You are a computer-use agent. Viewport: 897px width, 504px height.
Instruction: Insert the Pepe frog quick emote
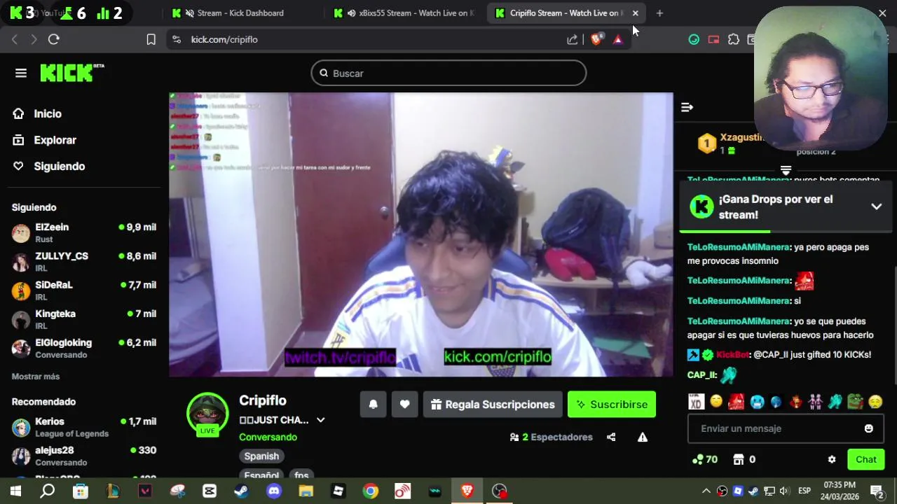tap(855, 402)
